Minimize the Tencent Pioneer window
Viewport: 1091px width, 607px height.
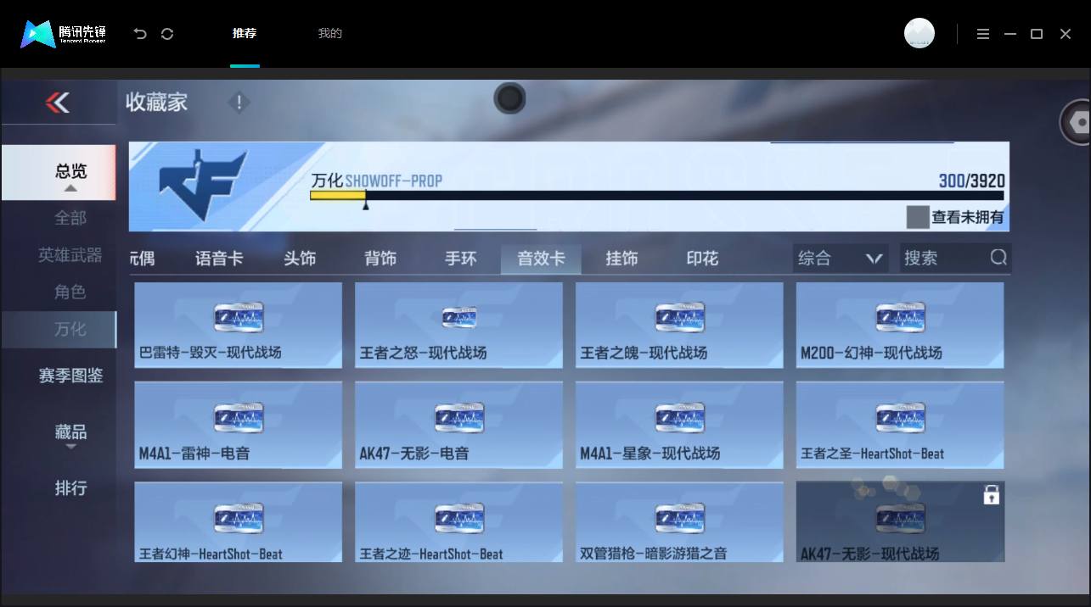coord(1010,34)
